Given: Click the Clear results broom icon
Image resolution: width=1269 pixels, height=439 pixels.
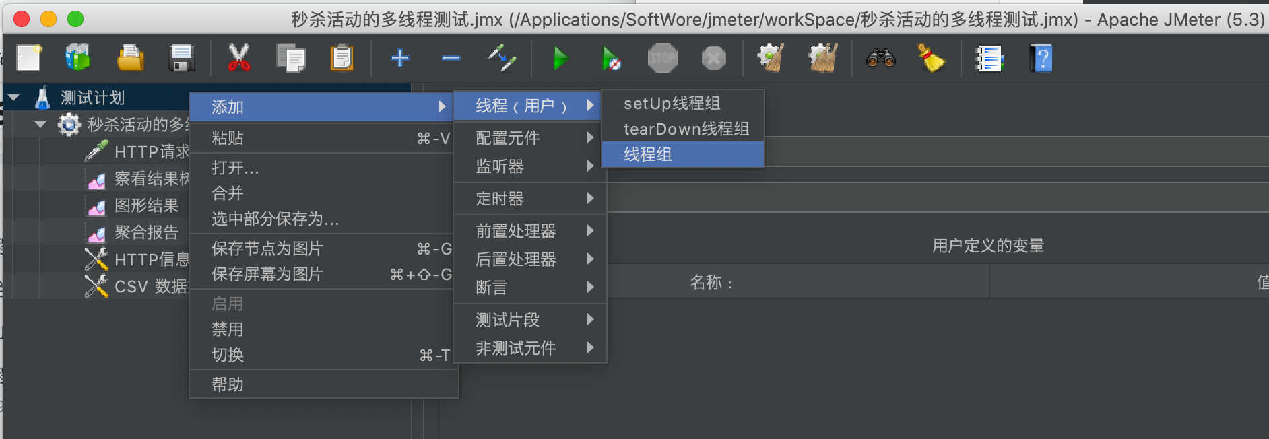Looking at the screenshot, I should point(771,59).
